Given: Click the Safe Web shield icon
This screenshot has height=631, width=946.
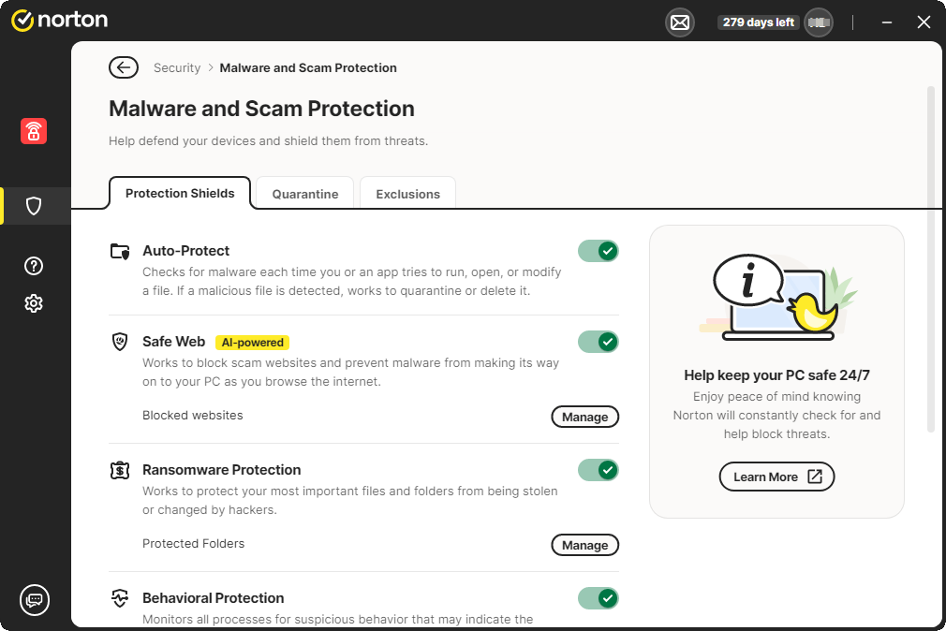Looking at the screenshot, I should (x=120, y=342).
